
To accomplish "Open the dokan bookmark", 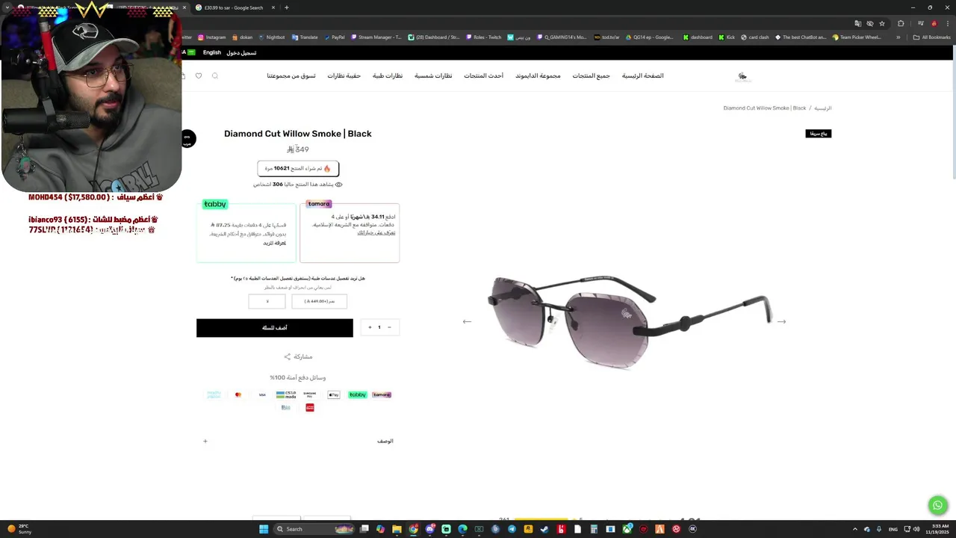I will pos(243,37).
